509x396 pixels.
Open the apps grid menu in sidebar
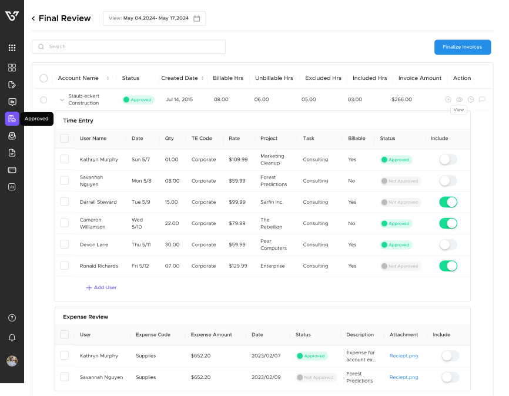(12, 48)
